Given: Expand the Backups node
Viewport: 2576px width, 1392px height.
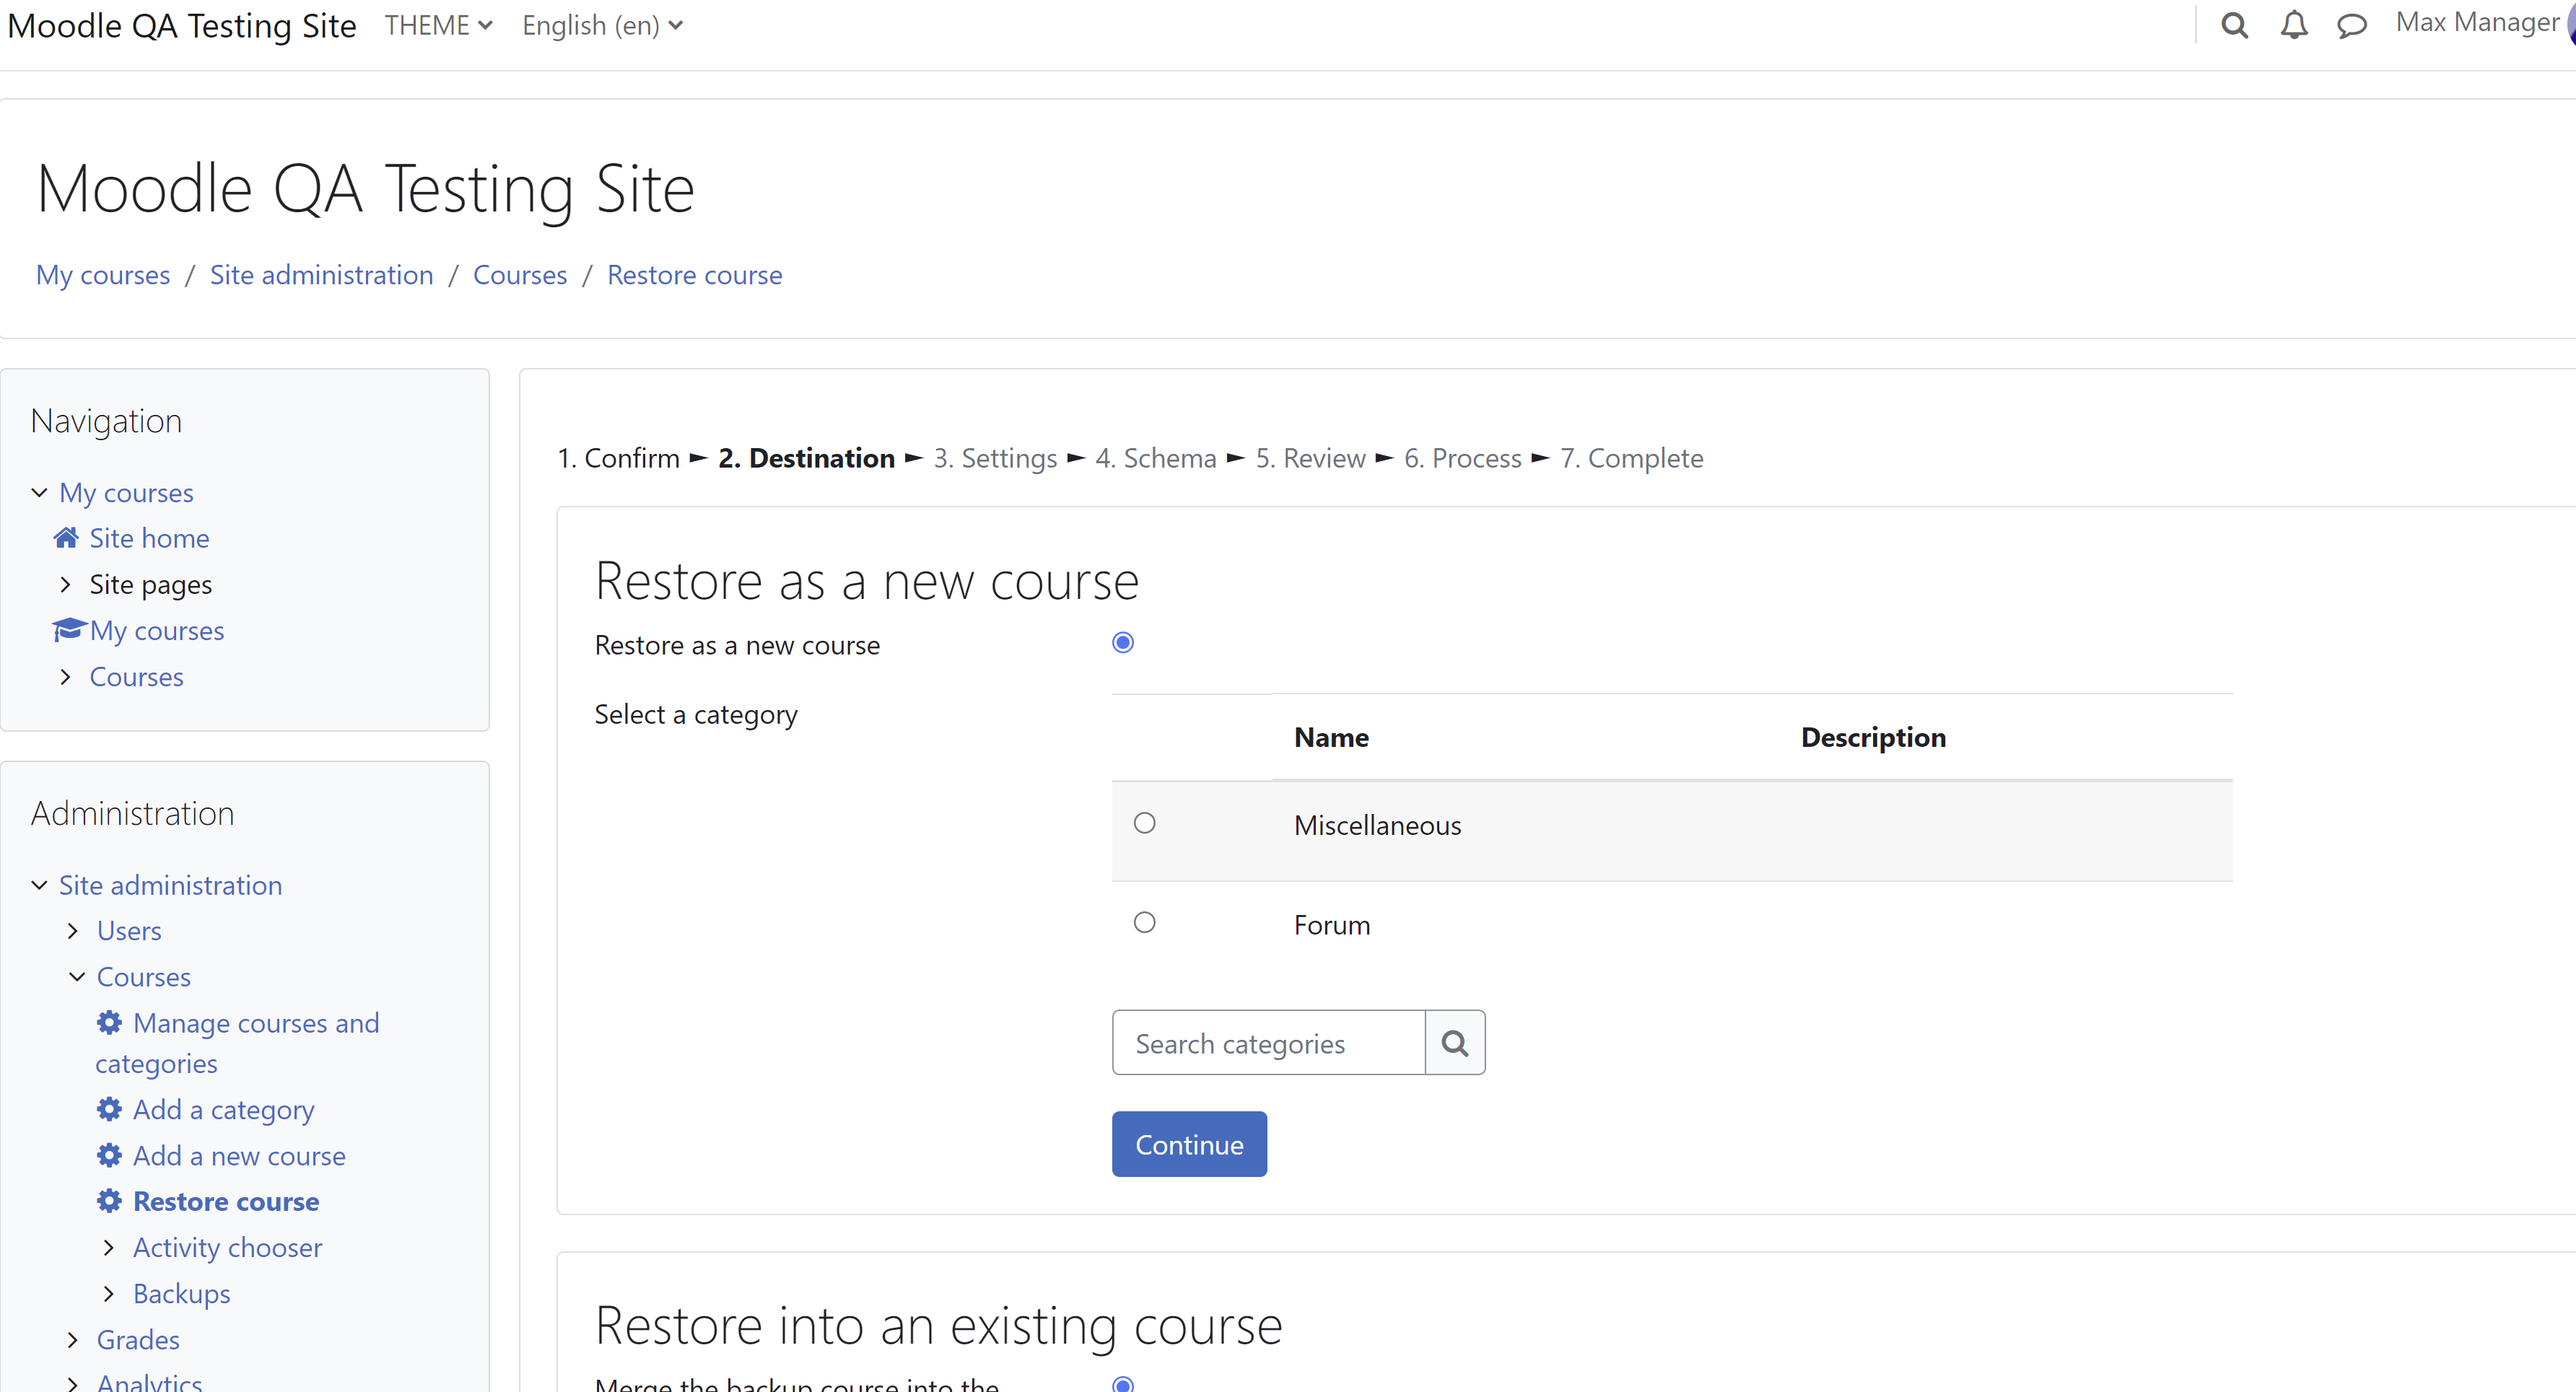Looking at the screenshot, I should pyautogui.click(x=109, y=1293).
